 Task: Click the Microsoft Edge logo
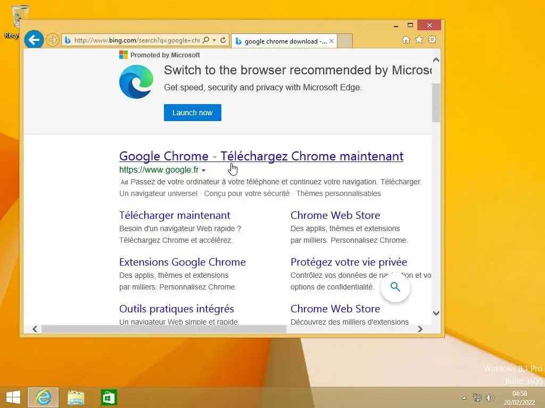pos(136,82)
